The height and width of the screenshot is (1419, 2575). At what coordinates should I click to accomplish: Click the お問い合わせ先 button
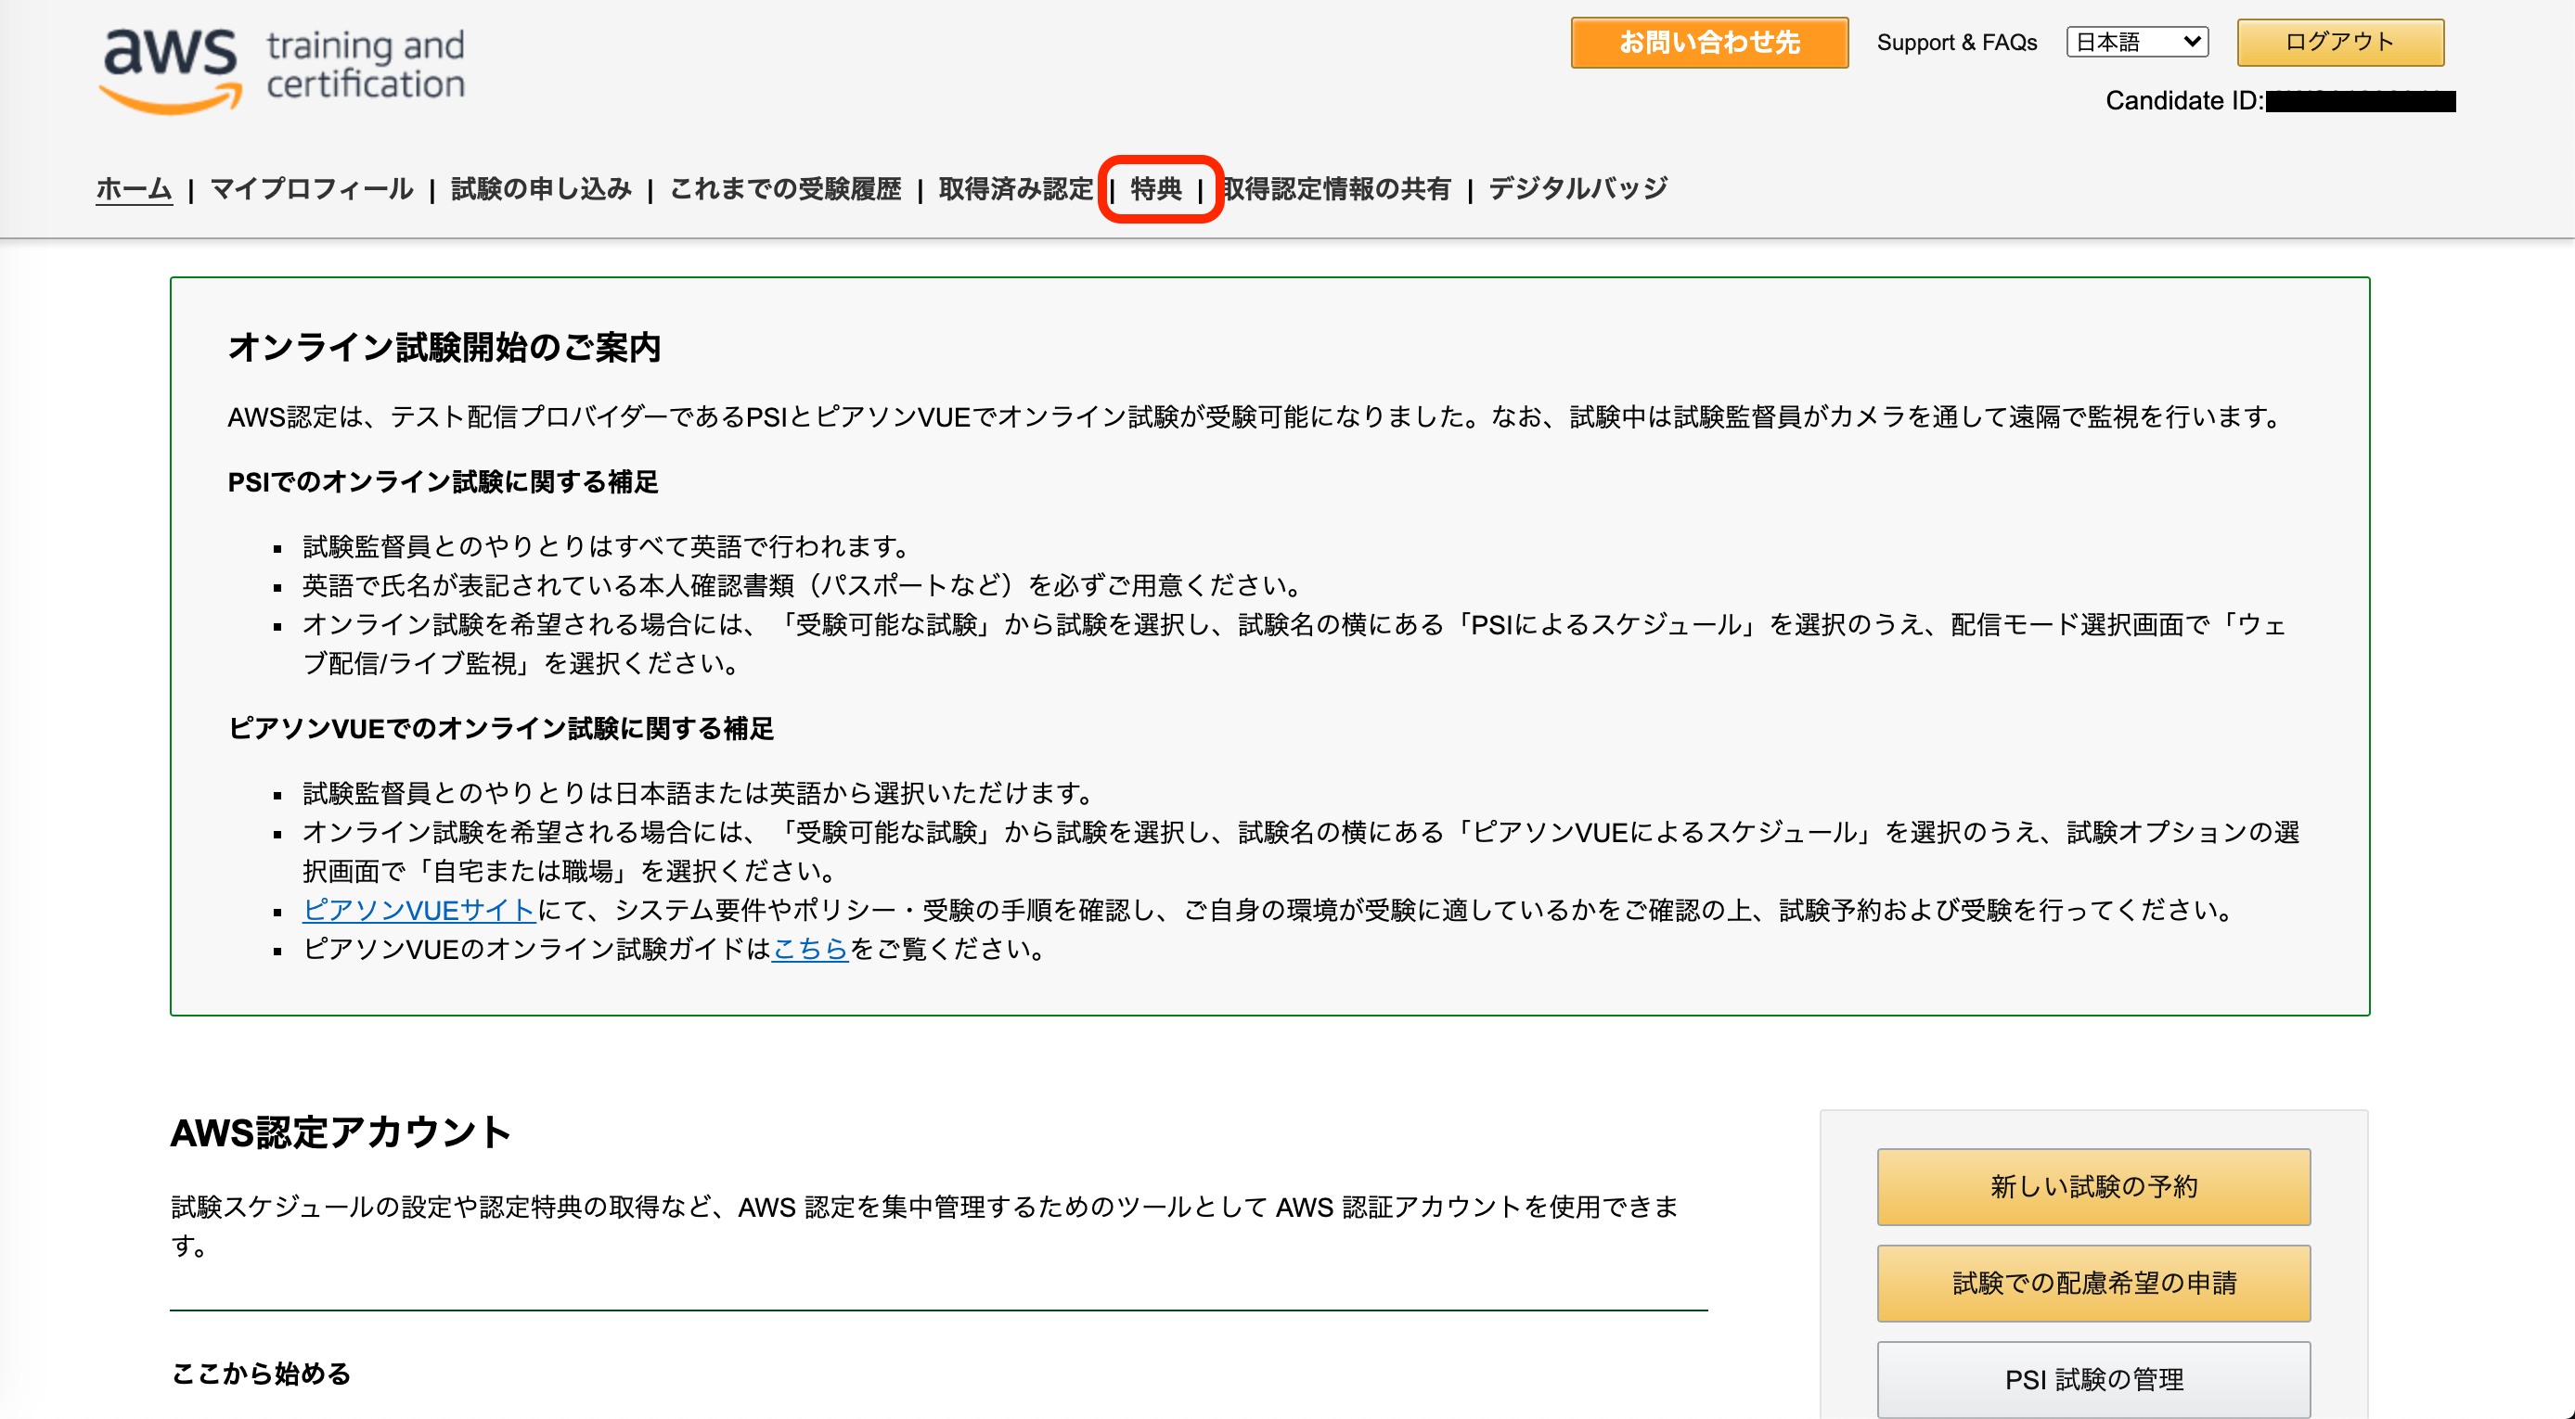pyautogui.click(x=1709, y=43)
